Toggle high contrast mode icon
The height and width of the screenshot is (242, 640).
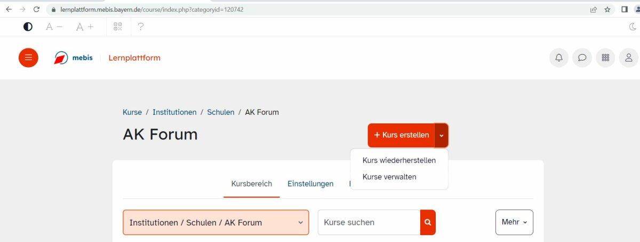click(28, 27)
